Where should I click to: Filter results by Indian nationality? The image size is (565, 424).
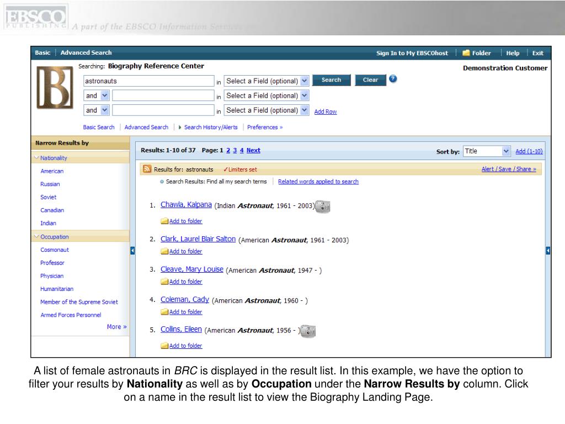click(49, 223)
